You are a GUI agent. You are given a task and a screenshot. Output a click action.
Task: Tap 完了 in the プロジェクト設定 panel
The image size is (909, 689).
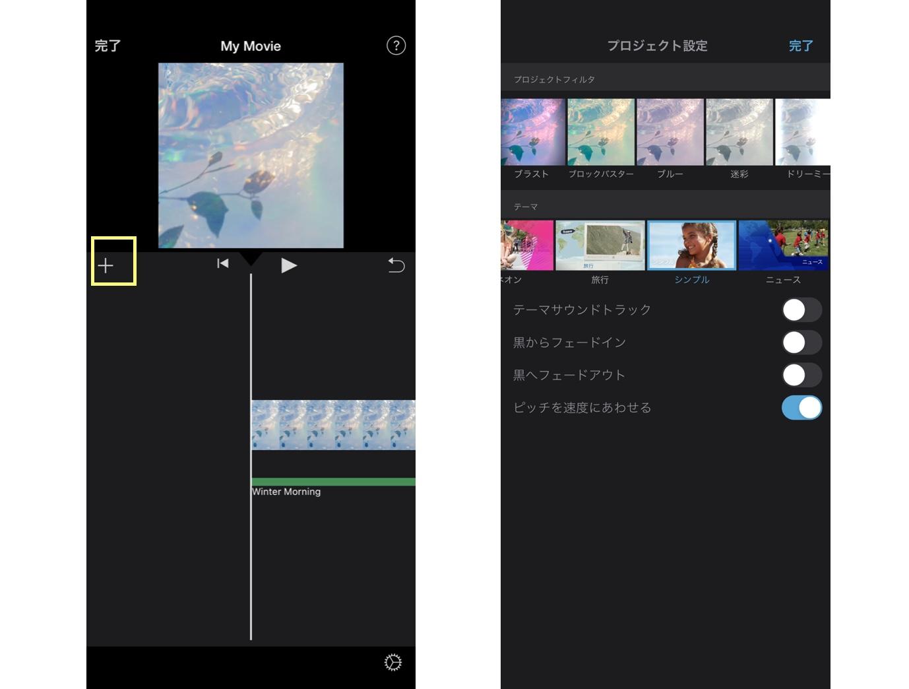pyautogui.click(x=801, y=46)
